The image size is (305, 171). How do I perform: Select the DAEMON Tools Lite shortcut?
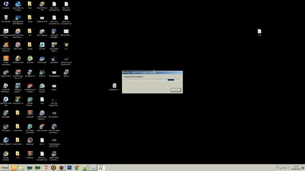coord(6,101)
